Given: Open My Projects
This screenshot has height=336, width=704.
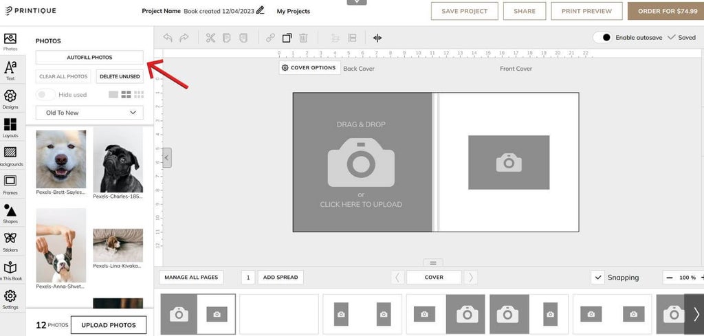Looking at the screenshot, I should [x=293, y=11].
